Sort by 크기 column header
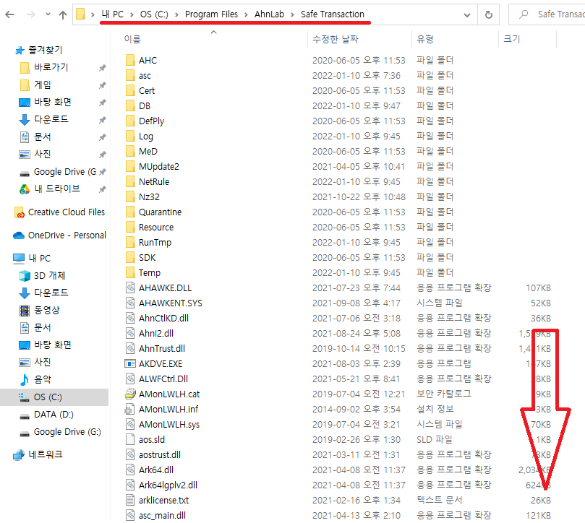The image size is (585, 523). [511, 39]
